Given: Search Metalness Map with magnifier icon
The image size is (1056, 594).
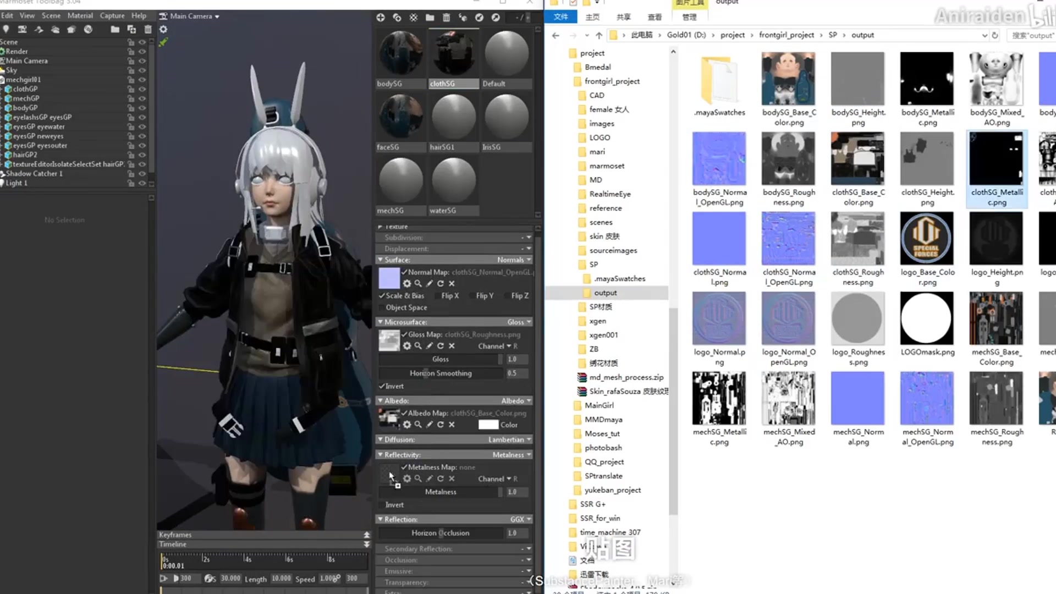Looking at the screenshot, I should click(x=418, y=479).
